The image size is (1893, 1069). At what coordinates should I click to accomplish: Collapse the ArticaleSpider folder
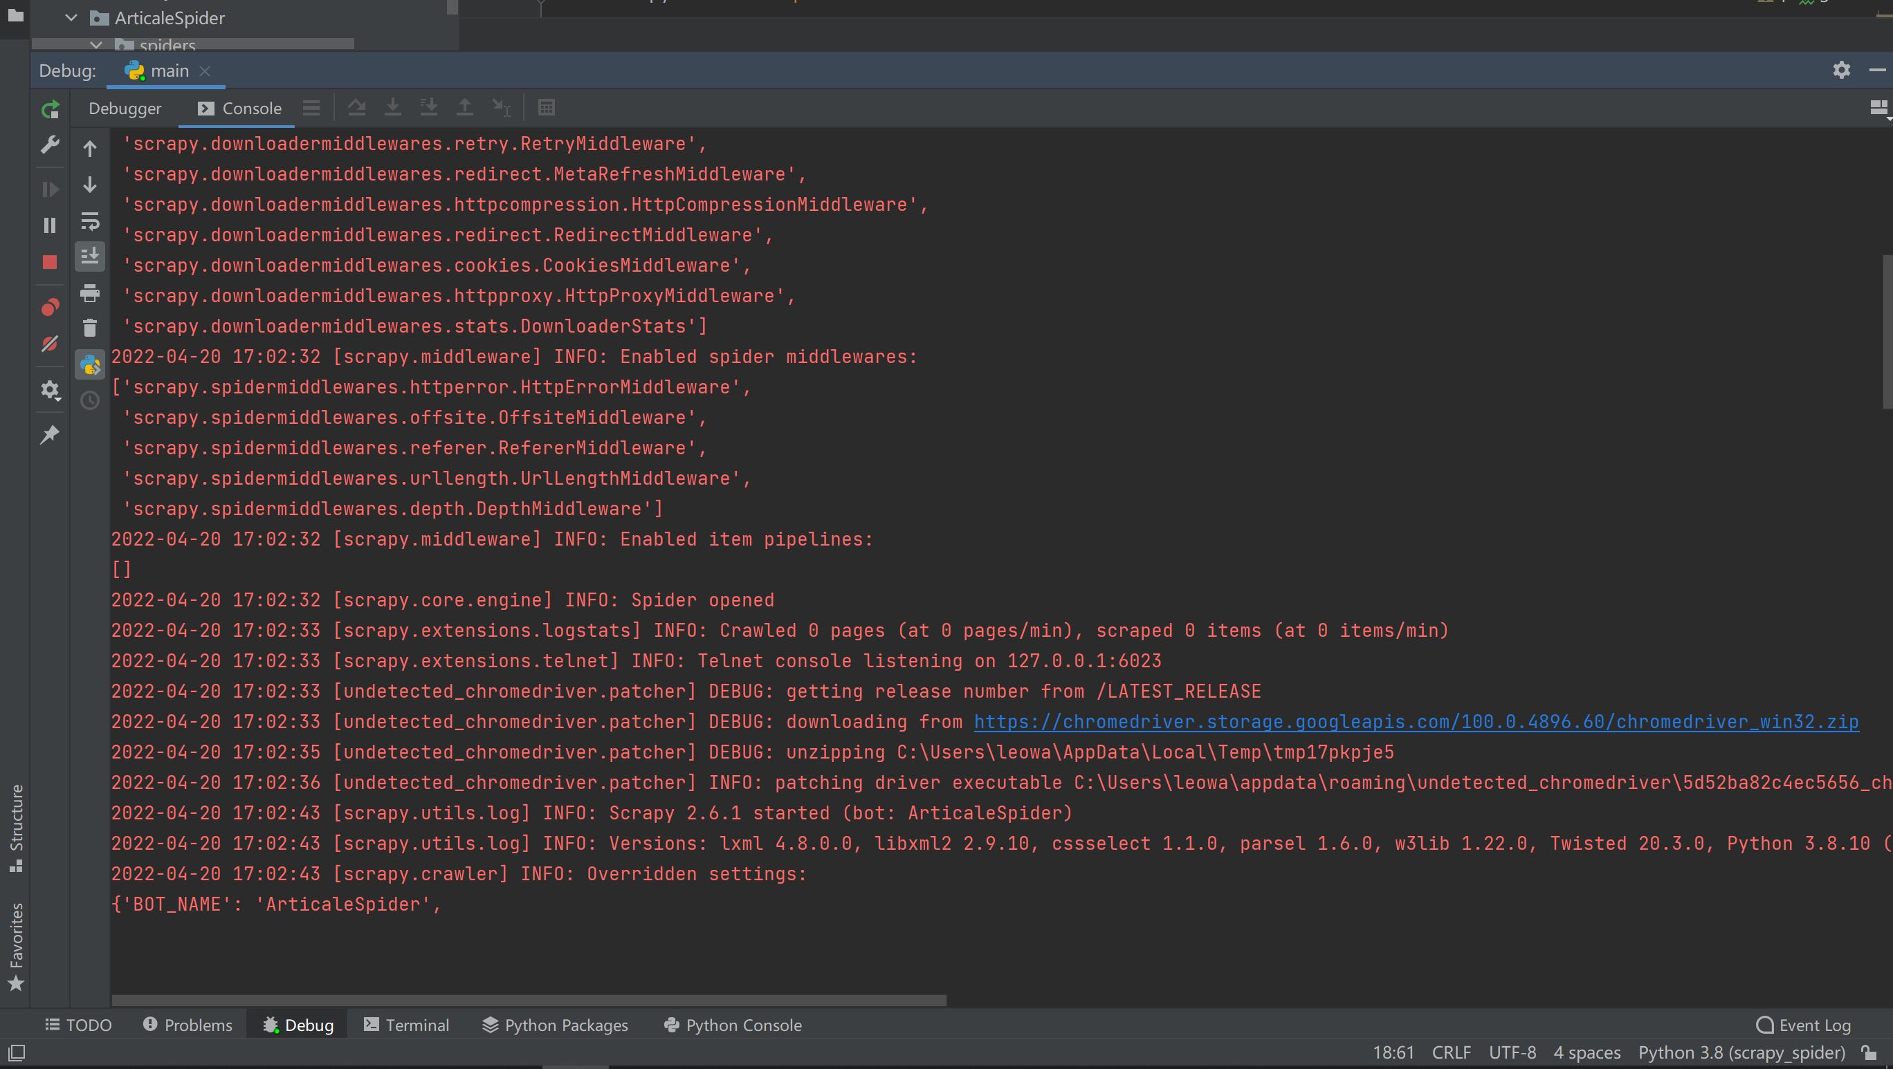click(71, 17)
